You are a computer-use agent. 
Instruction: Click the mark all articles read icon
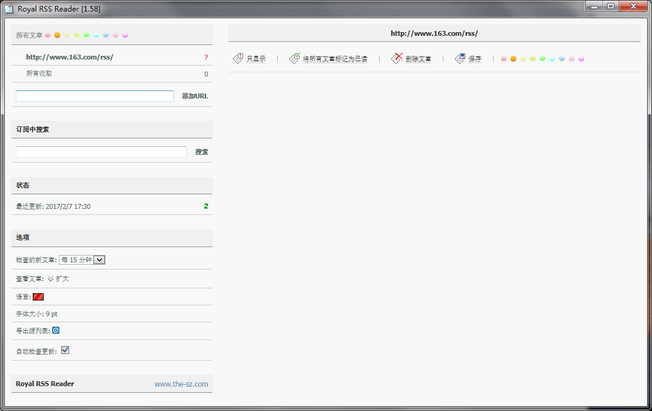pos(295,58)
